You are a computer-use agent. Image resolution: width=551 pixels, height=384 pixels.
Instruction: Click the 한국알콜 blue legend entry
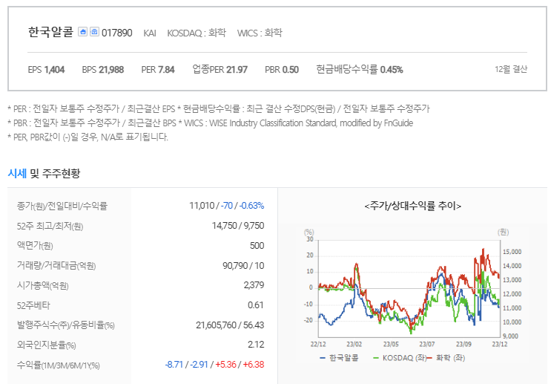click(x=339, y=358)
